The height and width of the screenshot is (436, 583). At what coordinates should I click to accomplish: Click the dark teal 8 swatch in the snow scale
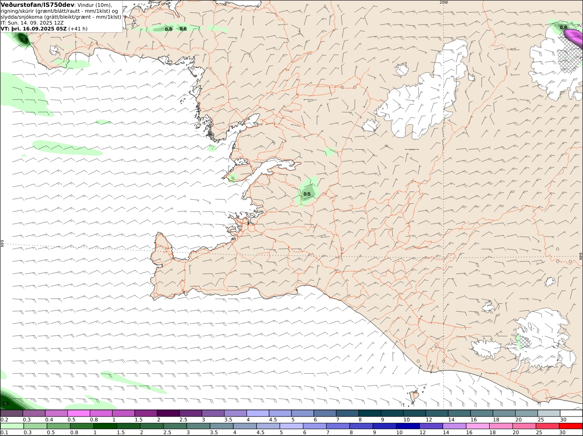pos(370,413)
